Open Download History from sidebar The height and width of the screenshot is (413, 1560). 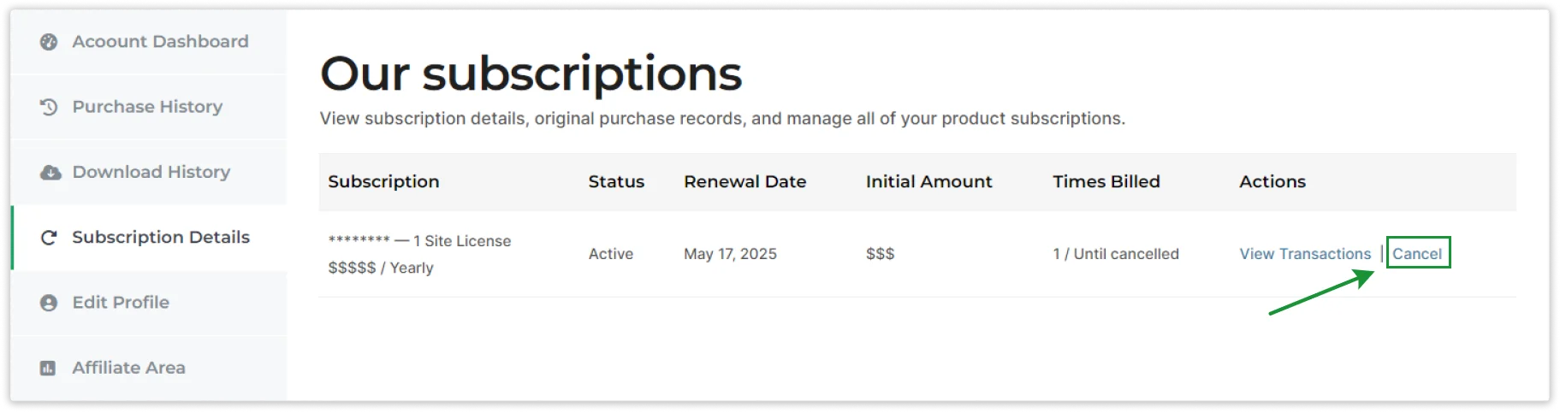click(151, 173)
